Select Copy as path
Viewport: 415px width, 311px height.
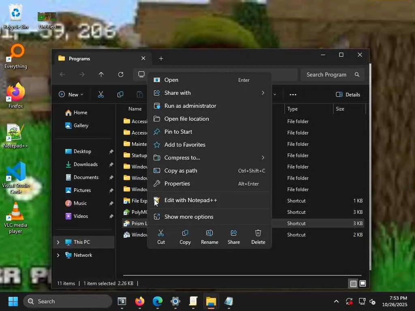[210, 170]
